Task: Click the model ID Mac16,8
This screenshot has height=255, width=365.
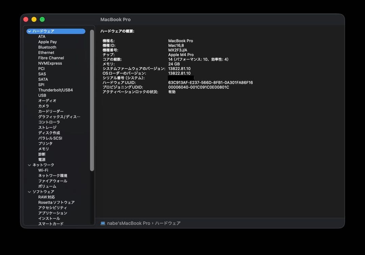Action: (x=176, y=45)
